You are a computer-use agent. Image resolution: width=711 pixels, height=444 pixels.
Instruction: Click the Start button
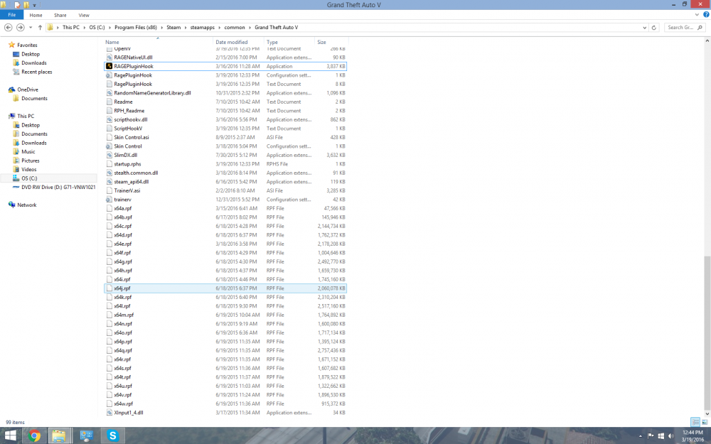(x=9, y=435)
